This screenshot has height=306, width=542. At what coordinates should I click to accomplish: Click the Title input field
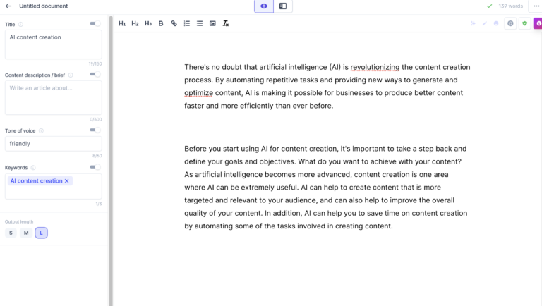coord(53,44)
